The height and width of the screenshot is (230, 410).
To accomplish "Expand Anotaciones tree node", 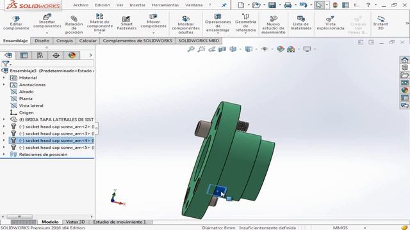I will (4, 85).
